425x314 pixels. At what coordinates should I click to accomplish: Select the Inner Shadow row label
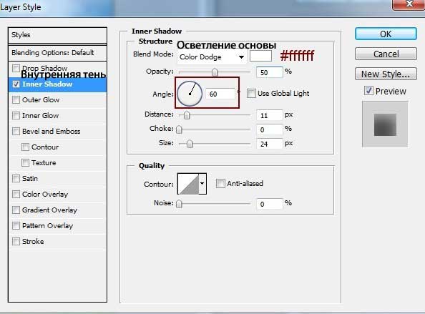pyautogui.click(x=47, y=84)
